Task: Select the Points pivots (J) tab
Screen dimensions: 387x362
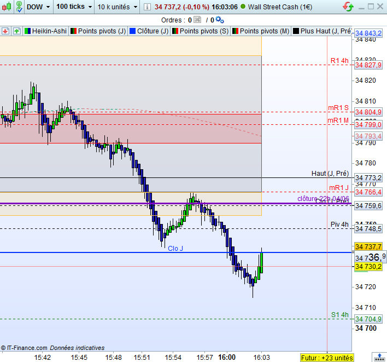Action: [98, 31]
